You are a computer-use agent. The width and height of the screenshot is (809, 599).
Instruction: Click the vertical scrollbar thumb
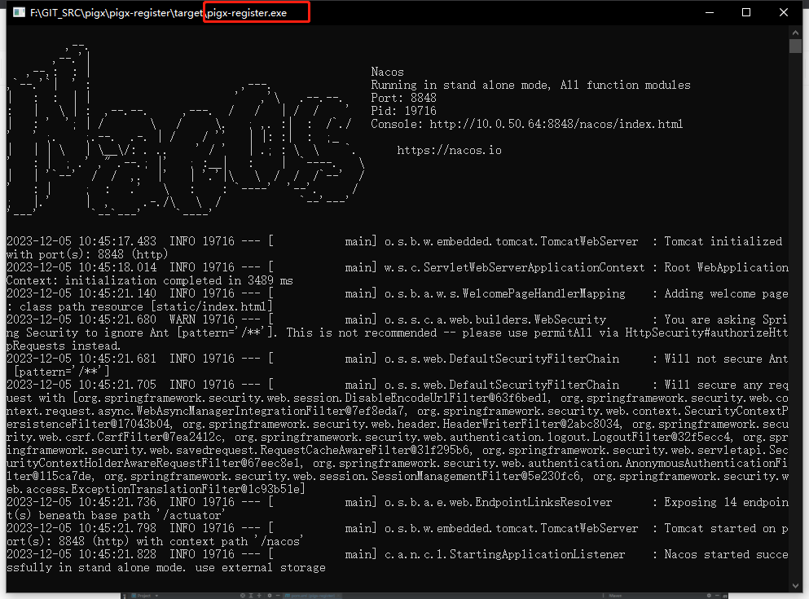795,46
